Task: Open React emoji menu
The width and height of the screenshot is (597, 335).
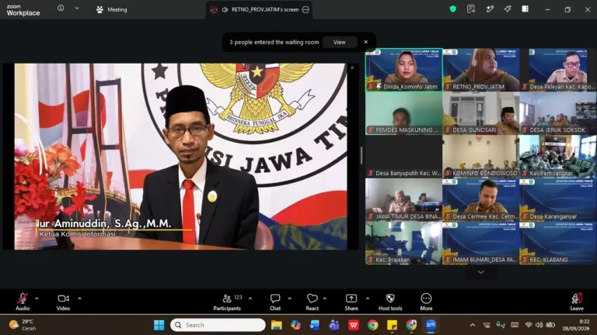Action: pyautogui.click(x=312, y=302)
